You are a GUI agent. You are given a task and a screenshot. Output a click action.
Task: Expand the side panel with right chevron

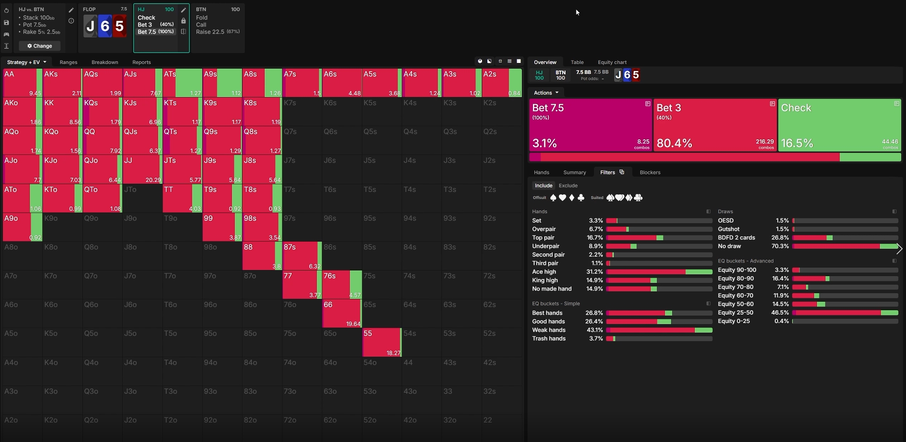899,249
